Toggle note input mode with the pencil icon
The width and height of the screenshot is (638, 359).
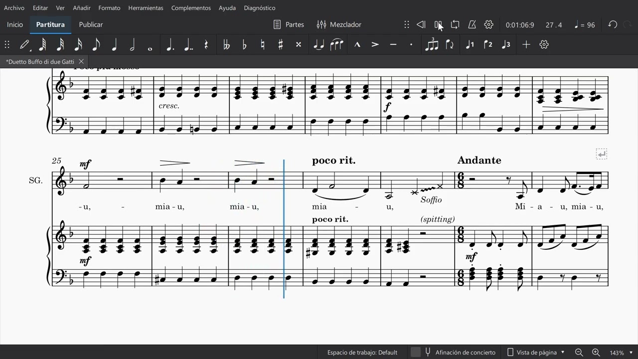pyautogui.click(x=24, y=44)
